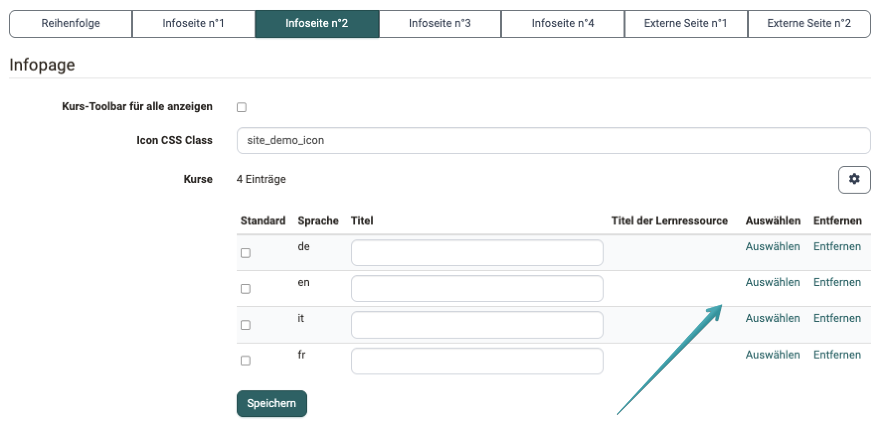Click Entfernen link in the fr row

837,355
